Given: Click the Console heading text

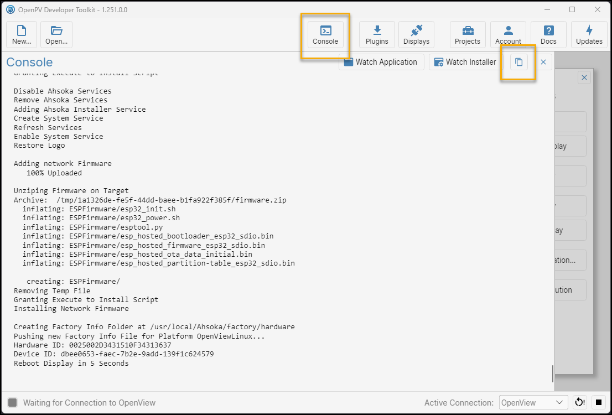Looking at the screenshot, I should click(x=29, y=62).
